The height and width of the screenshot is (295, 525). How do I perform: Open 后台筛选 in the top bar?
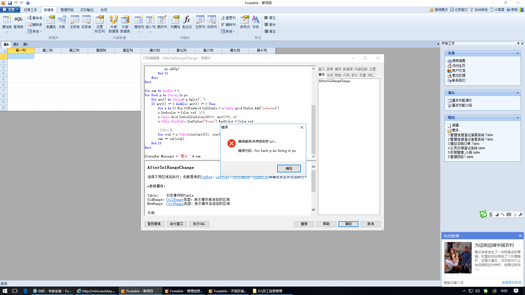tap(479, 10)
